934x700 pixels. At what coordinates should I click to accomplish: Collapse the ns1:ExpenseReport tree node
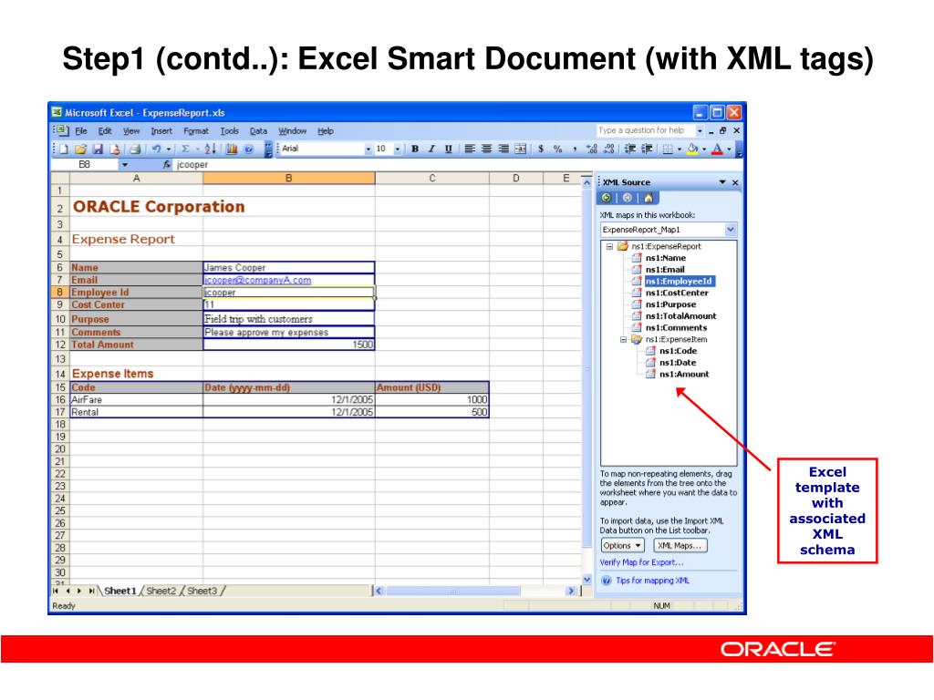[609, 246]
